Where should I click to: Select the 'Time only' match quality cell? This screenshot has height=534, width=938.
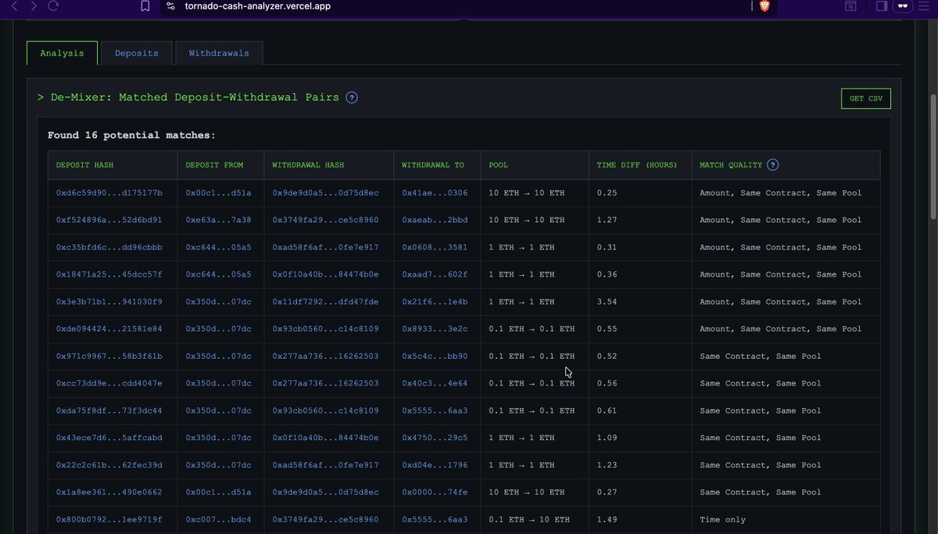point(723,520)
